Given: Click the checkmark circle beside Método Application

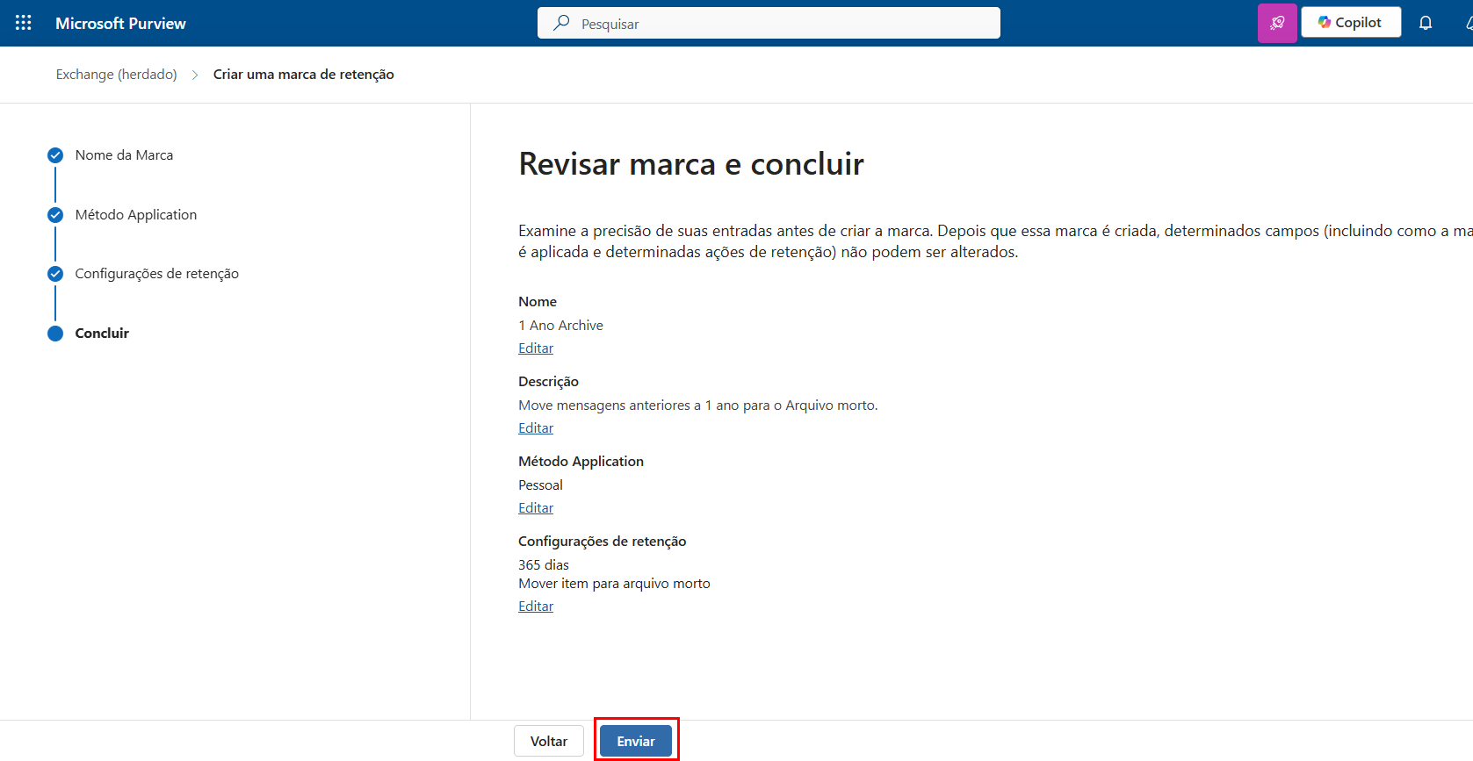Looking at the screenshot, I should coord(55,215).
